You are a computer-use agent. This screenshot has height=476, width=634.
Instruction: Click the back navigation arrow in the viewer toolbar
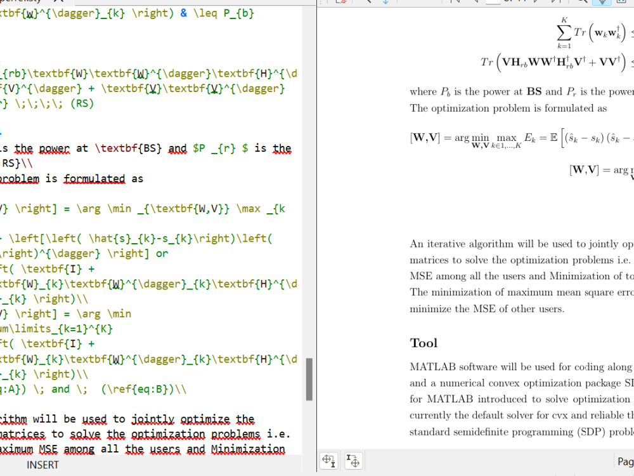point(368,3)
